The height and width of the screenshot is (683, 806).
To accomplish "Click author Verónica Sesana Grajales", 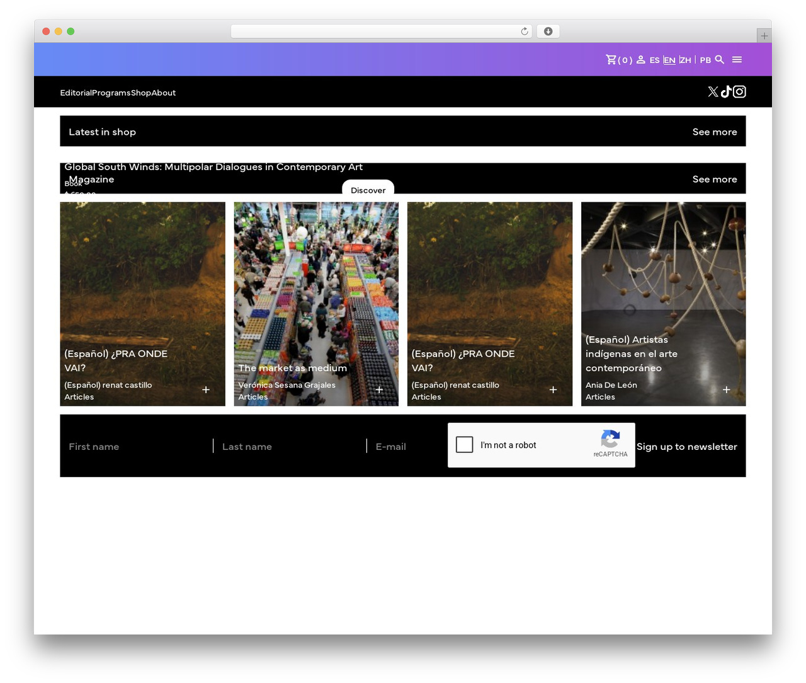I will click(287, 385).
